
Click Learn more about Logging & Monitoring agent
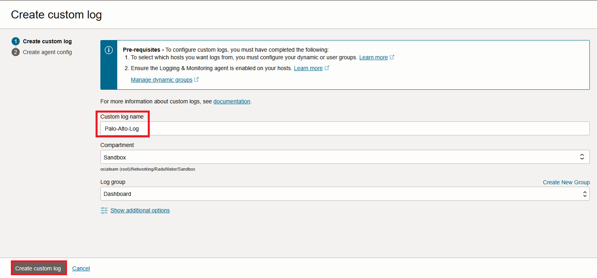point(308,68)
